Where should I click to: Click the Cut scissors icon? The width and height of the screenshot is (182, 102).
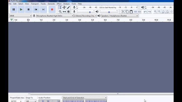point(123,12)
